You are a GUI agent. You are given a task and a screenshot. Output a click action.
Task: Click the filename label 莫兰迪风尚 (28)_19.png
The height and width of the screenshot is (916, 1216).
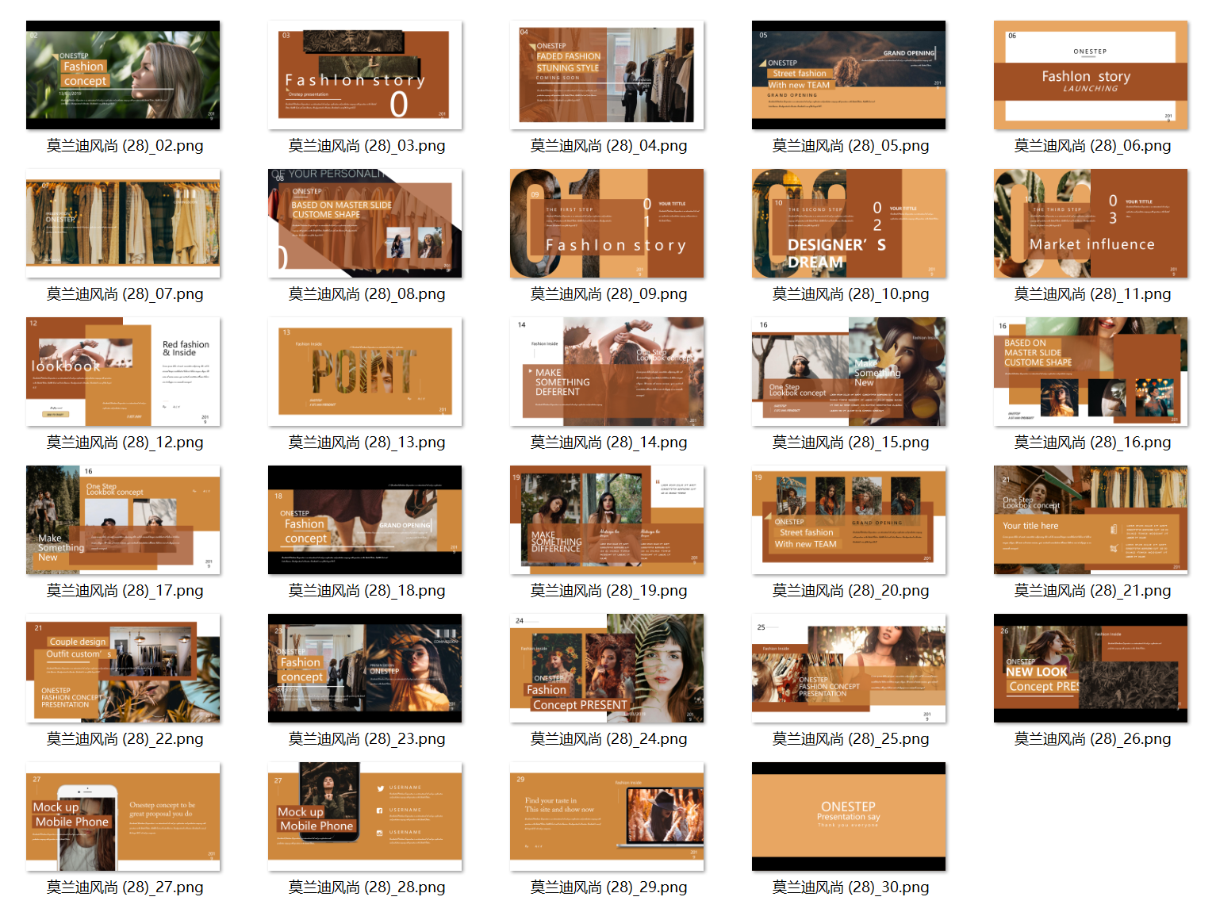pos(608,591)
